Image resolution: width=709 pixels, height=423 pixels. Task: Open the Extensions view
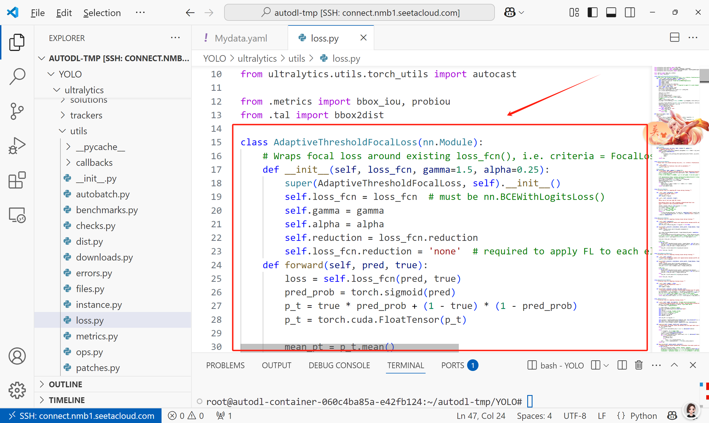tap(17, 180)
